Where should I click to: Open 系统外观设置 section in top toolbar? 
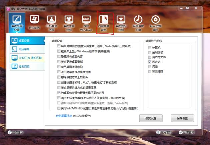(17, 23)
